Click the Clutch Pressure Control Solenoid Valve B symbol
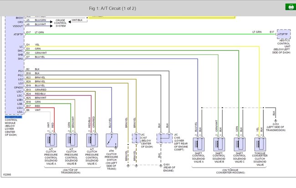 pyautogui.click(x=71, y=140)
